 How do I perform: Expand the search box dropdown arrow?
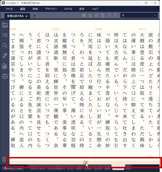(155, 15)
